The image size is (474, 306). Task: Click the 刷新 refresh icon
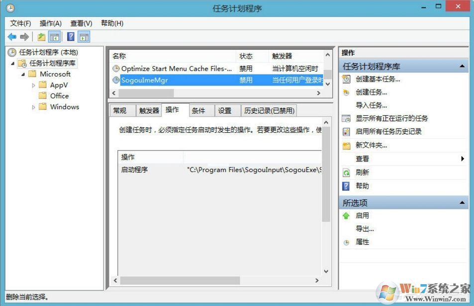pos(345,173)
